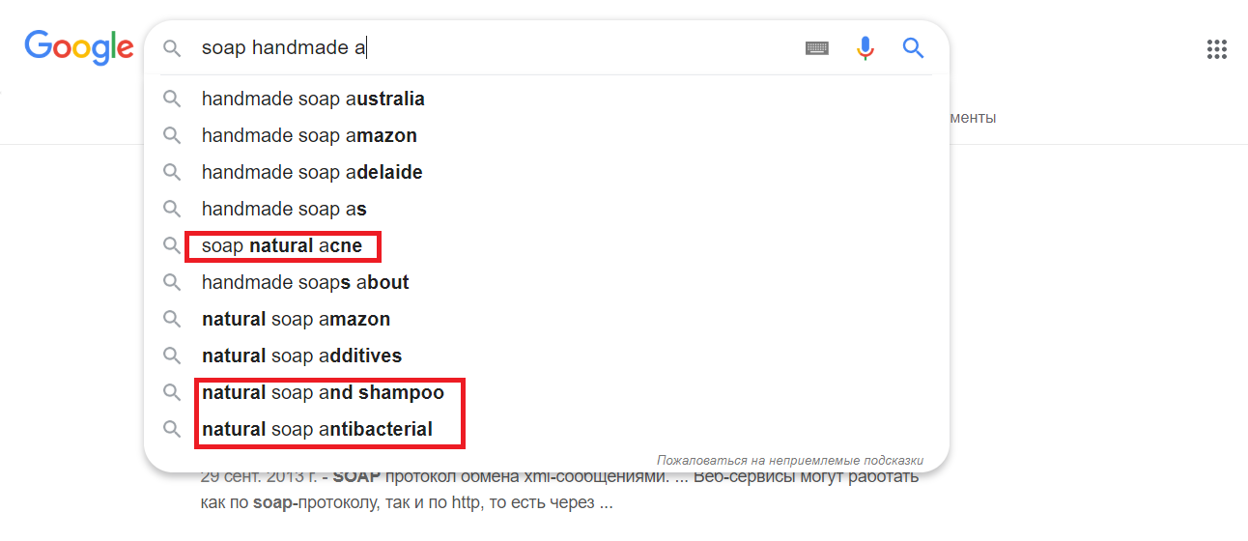This screenshot has width=1248, height=541.
Task: Open the Google apps grid
Action: point(1217,49)
